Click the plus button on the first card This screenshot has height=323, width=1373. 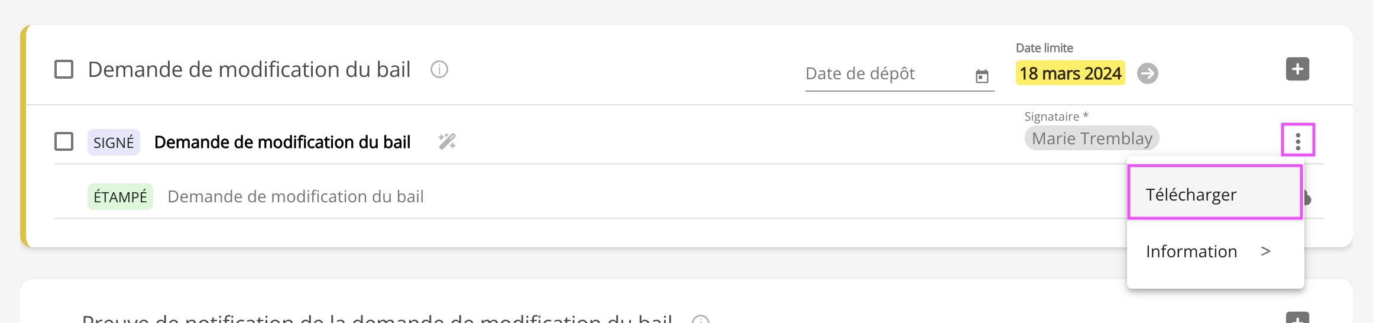(1297, 69)
